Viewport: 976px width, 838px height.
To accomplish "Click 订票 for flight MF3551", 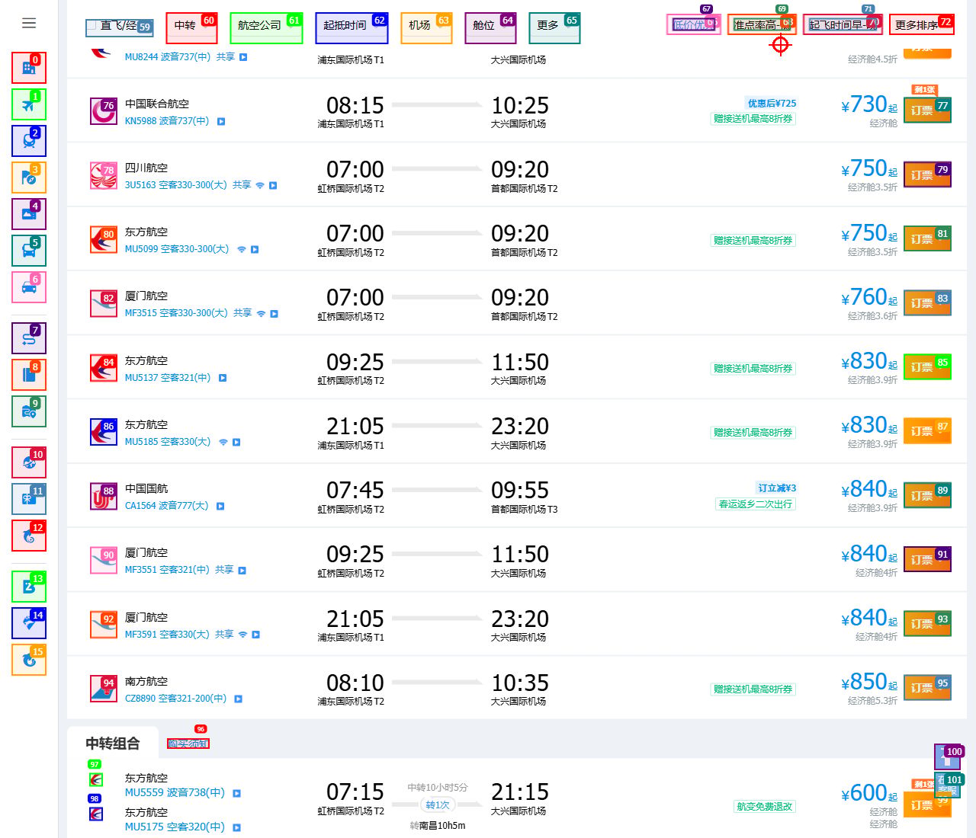I will tap(927, 559).
